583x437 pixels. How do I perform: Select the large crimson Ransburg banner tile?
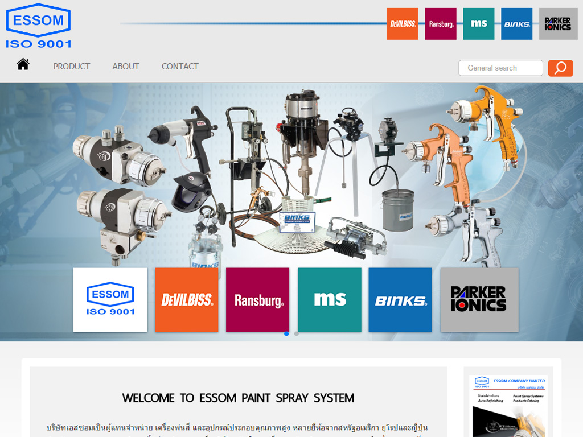(x=258, y=300)
